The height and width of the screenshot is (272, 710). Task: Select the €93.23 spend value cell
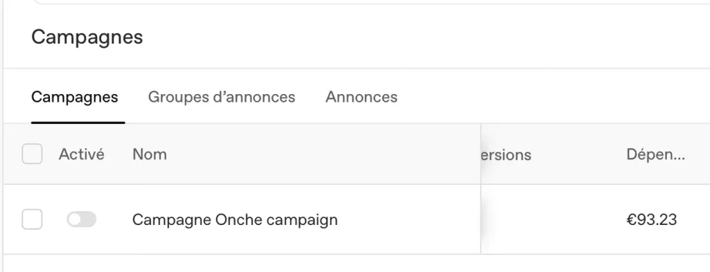[x=652, y=220]
